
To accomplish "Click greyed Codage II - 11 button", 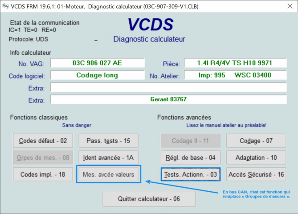I will click(191, 140).
